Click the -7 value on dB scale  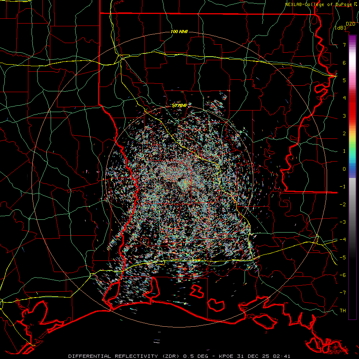tap(343, 293)
